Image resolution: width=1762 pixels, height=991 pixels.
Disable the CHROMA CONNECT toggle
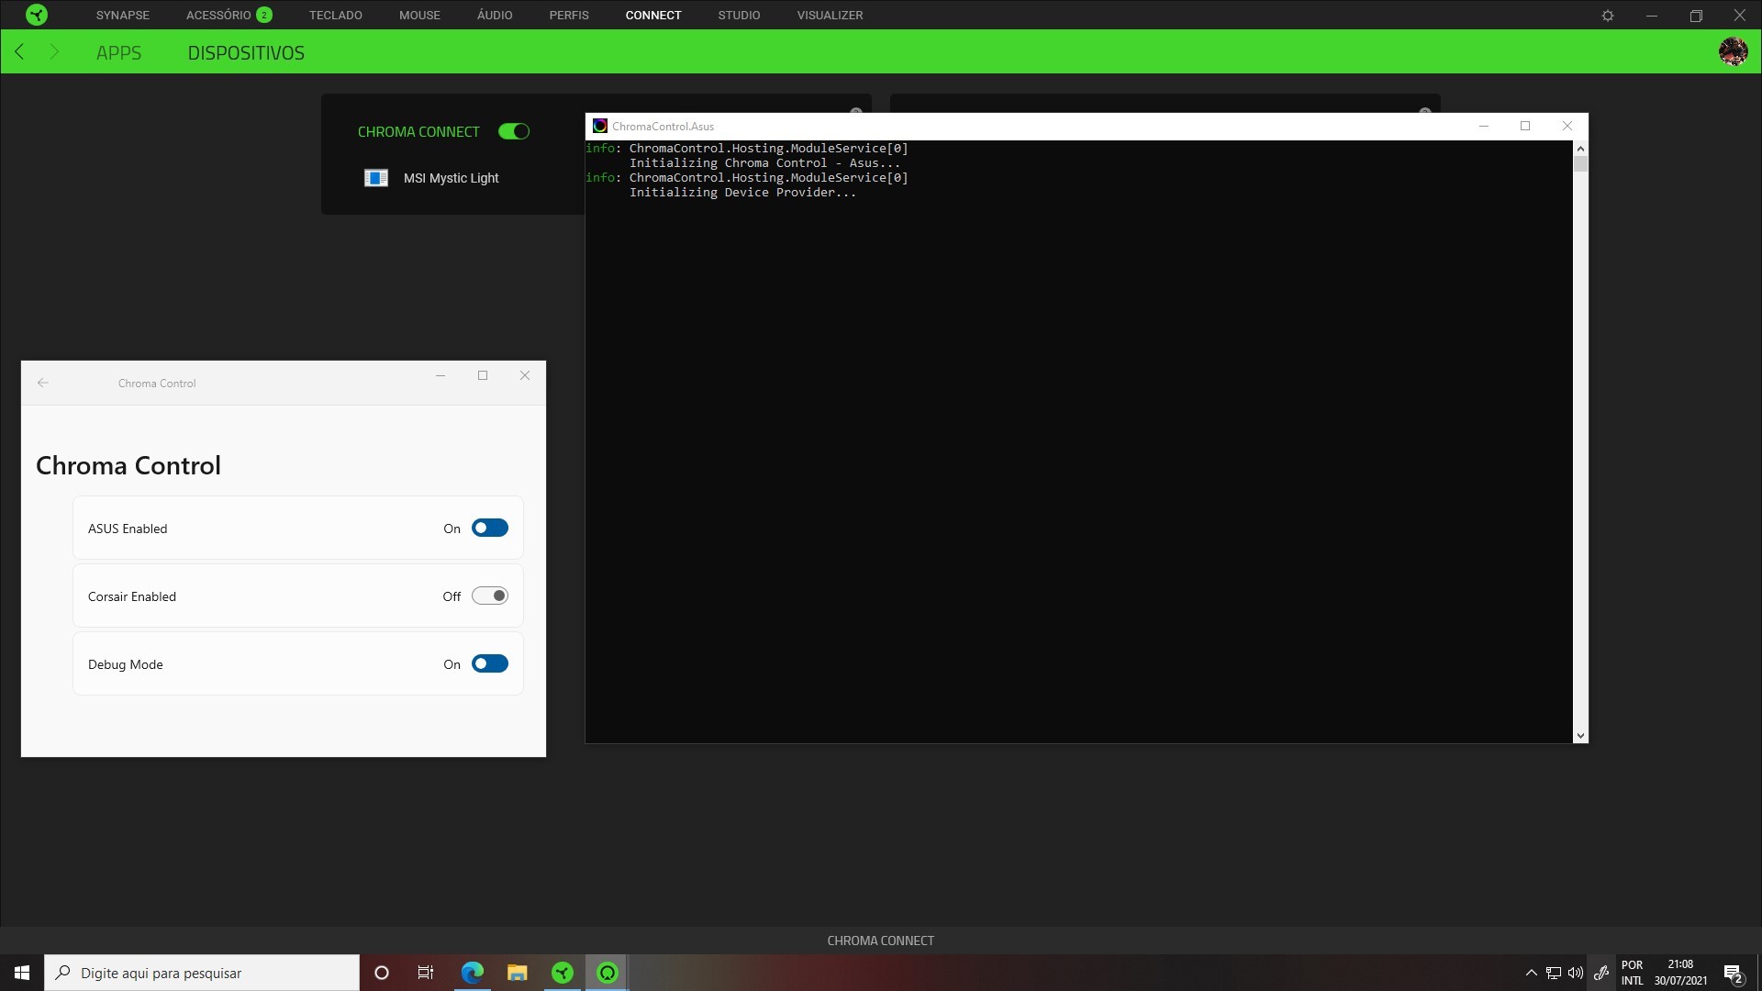[514, 131]
